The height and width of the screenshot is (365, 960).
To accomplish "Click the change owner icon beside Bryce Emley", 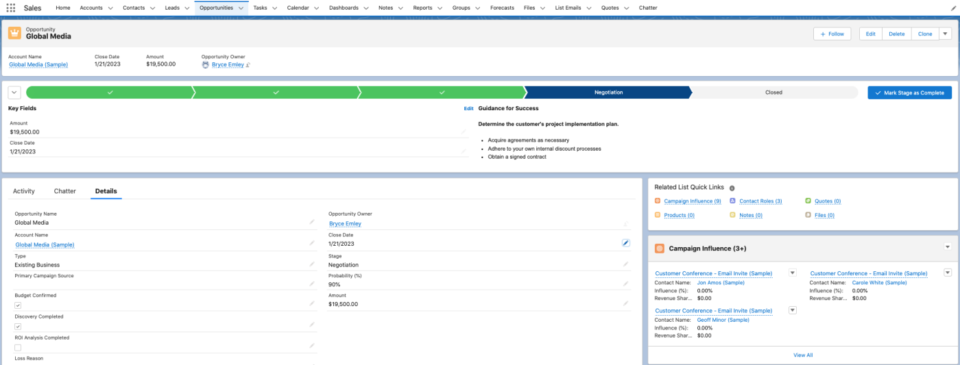I will (248, 64).
